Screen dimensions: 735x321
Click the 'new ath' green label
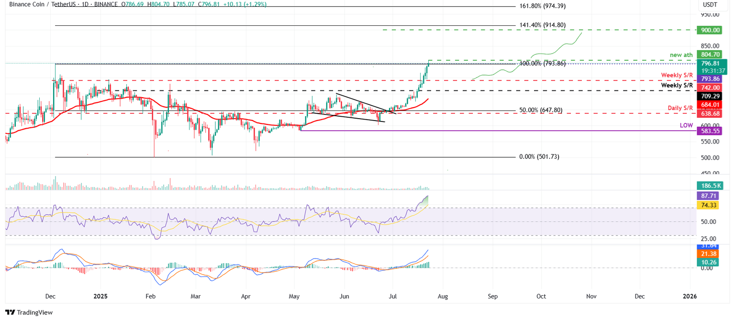pos(681,55)
